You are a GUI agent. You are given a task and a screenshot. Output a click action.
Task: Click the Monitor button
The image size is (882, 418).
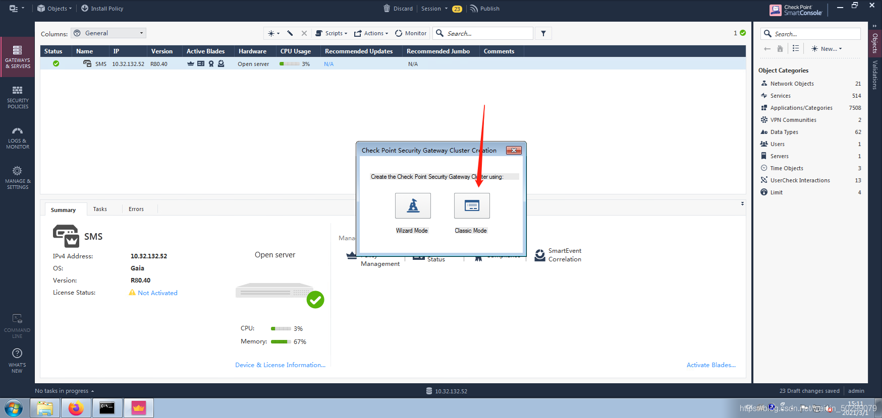411,33
